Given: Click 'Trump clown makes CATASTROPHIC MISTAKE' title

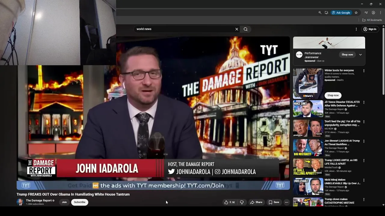Looking at the screenshot, I should tap(339, 201).
